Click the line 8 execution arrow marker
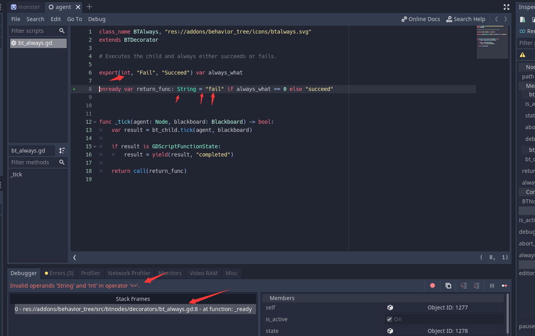The image size is (535, 336). pos(75,89)
